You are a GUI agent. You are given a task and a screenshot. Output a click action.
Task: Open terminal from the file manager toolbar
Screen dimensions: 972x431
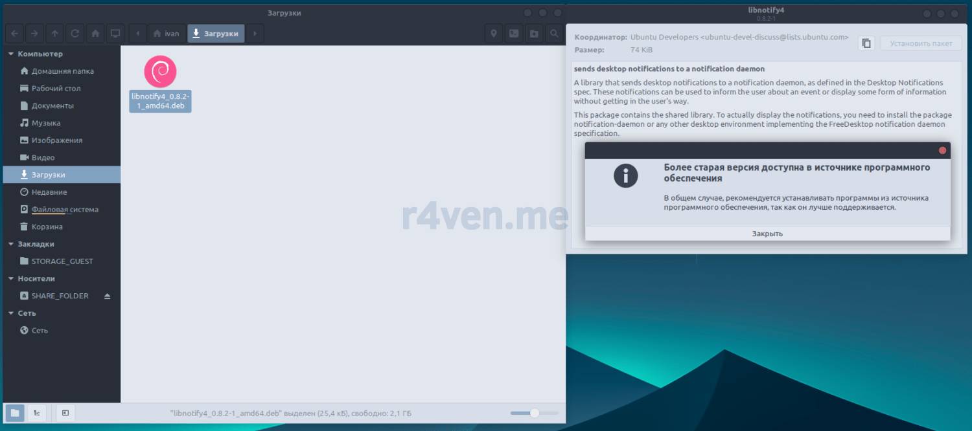pyautogui.click(x=514, y=34)
